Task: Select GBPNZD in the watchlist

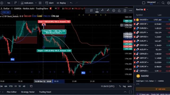Action: coord(152,71)
